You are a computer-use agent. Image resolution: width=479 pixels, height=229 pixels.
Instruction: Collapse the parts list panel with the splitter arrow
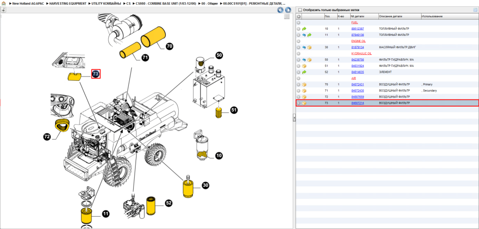[294, 118]
